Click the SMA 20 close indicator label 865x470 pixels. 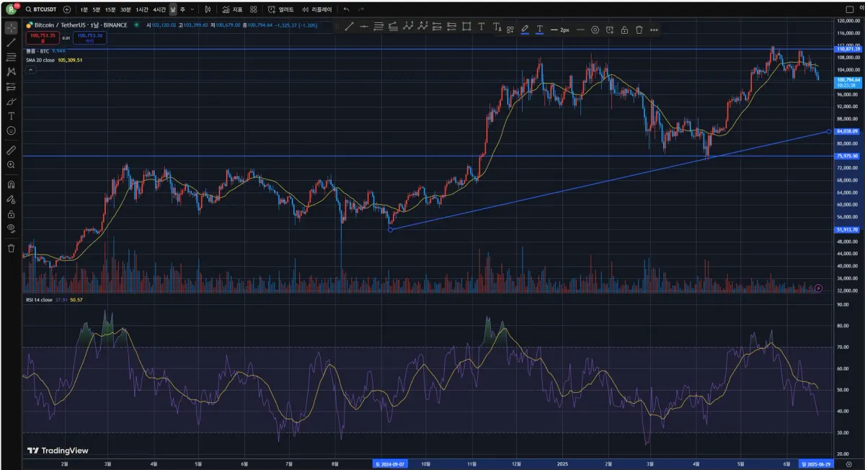coord(40,60)
